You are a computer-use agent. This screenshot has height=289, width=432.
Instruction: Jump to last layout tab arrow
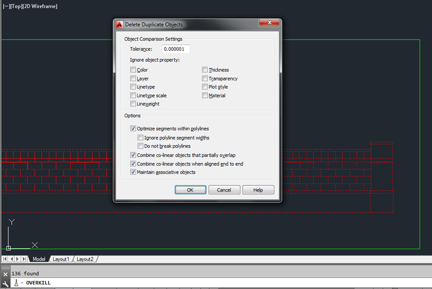tap(24, 259)
